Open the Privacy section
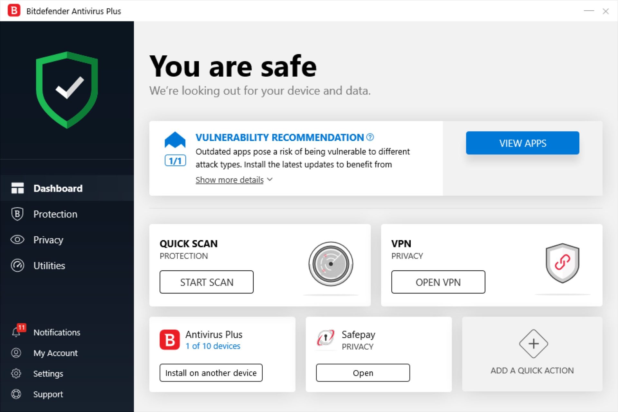 [48, 239]
